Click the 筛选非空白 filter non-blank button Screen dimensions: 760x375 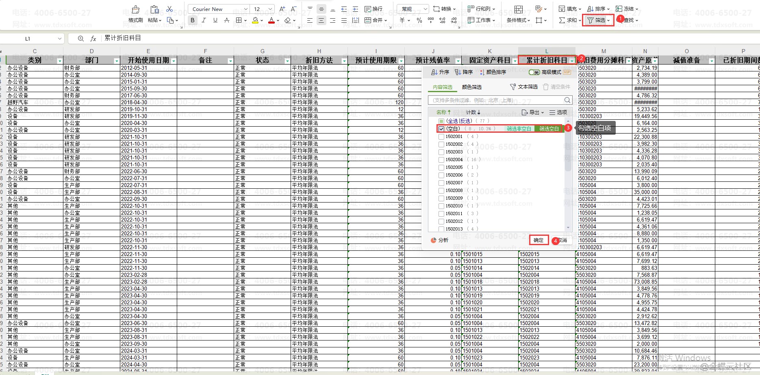[519, 129]
